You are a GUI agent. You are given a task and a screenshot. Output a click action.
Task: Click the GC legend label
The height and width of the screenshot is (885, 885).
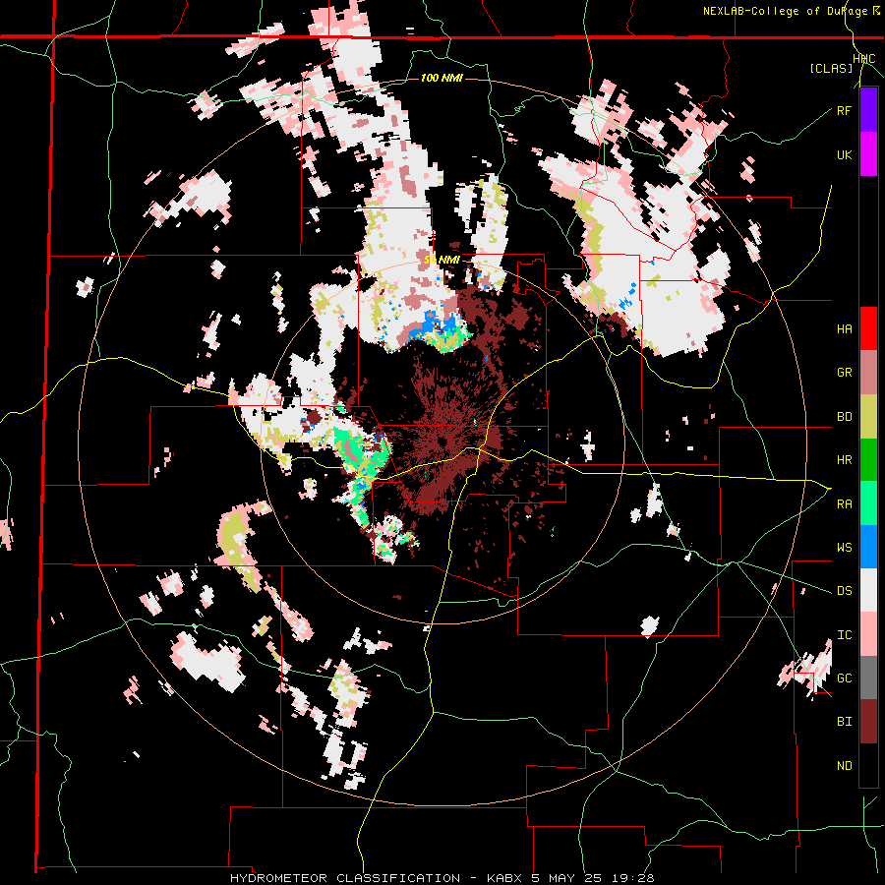click(844, 678)
